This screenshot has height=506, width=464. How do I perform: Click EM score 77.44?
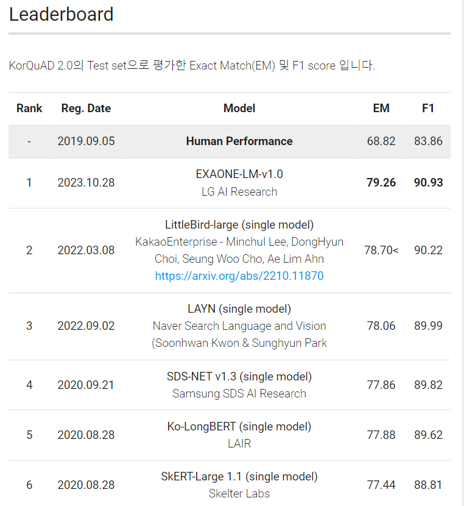click(381, 485)
